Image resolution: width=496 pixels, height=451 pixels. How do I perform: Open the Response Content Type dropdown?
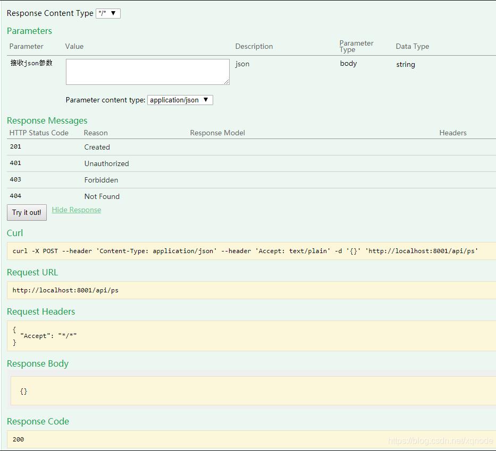pyautogui.click(x=108, y=13)
